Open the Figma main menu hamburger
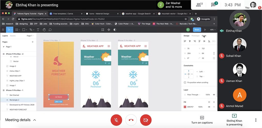Image resolution: width=262 pixels, height=128 pixels. [x=3, y=30]
